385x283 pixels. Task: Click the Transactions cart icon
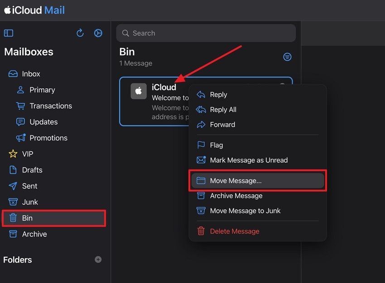click(x=21, y=106)
